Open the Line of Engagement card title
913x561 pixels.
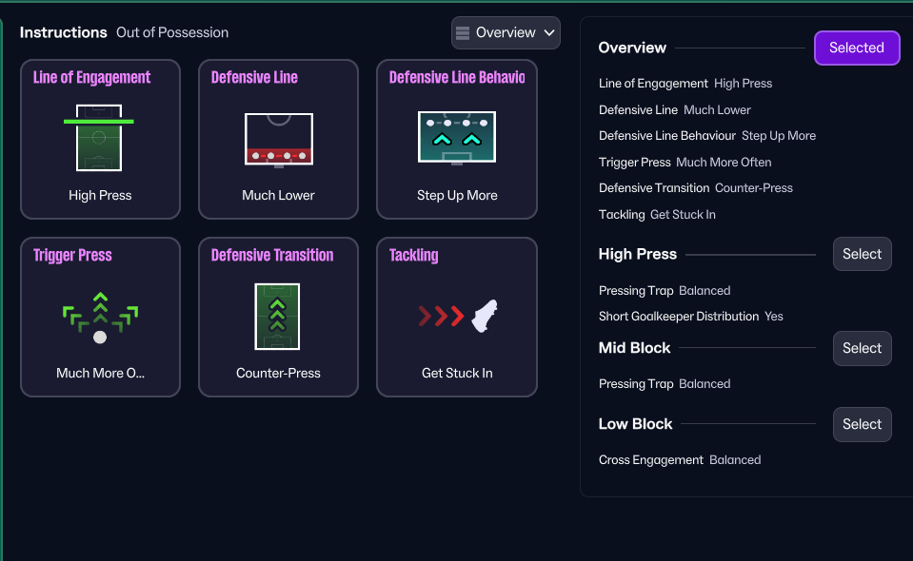(91, 78)
